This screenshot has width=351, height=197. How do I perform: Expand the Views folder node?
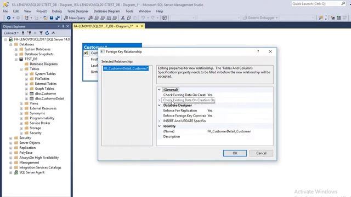pyautogui.click(x=21, y=103)
